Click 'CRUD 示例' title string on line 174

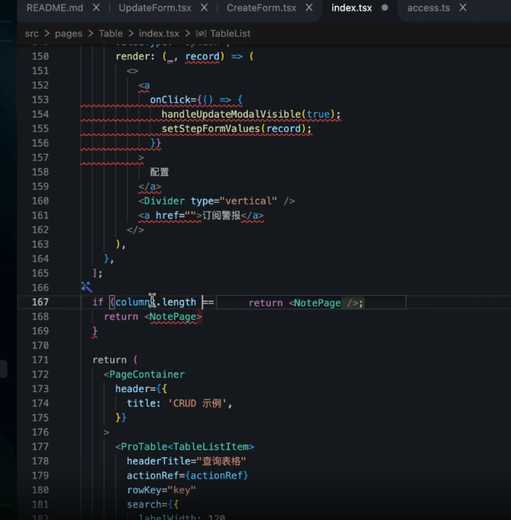tap(197, 403)
